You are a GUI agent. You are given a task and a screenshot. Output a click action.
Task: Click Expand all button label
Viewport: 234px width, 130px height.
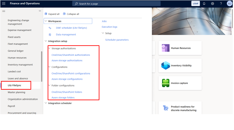(x=54, y=14)
